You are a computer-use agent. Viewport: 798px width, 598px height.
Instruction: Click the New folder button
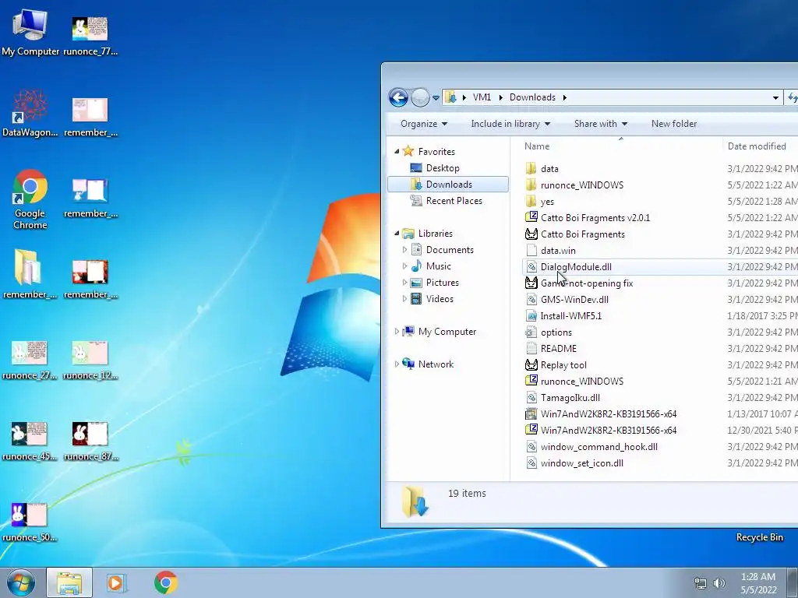coord(674,124)
